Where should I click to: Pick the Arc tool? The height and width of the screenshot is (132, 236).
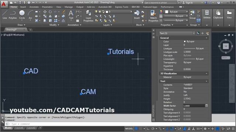click(30, 15)
